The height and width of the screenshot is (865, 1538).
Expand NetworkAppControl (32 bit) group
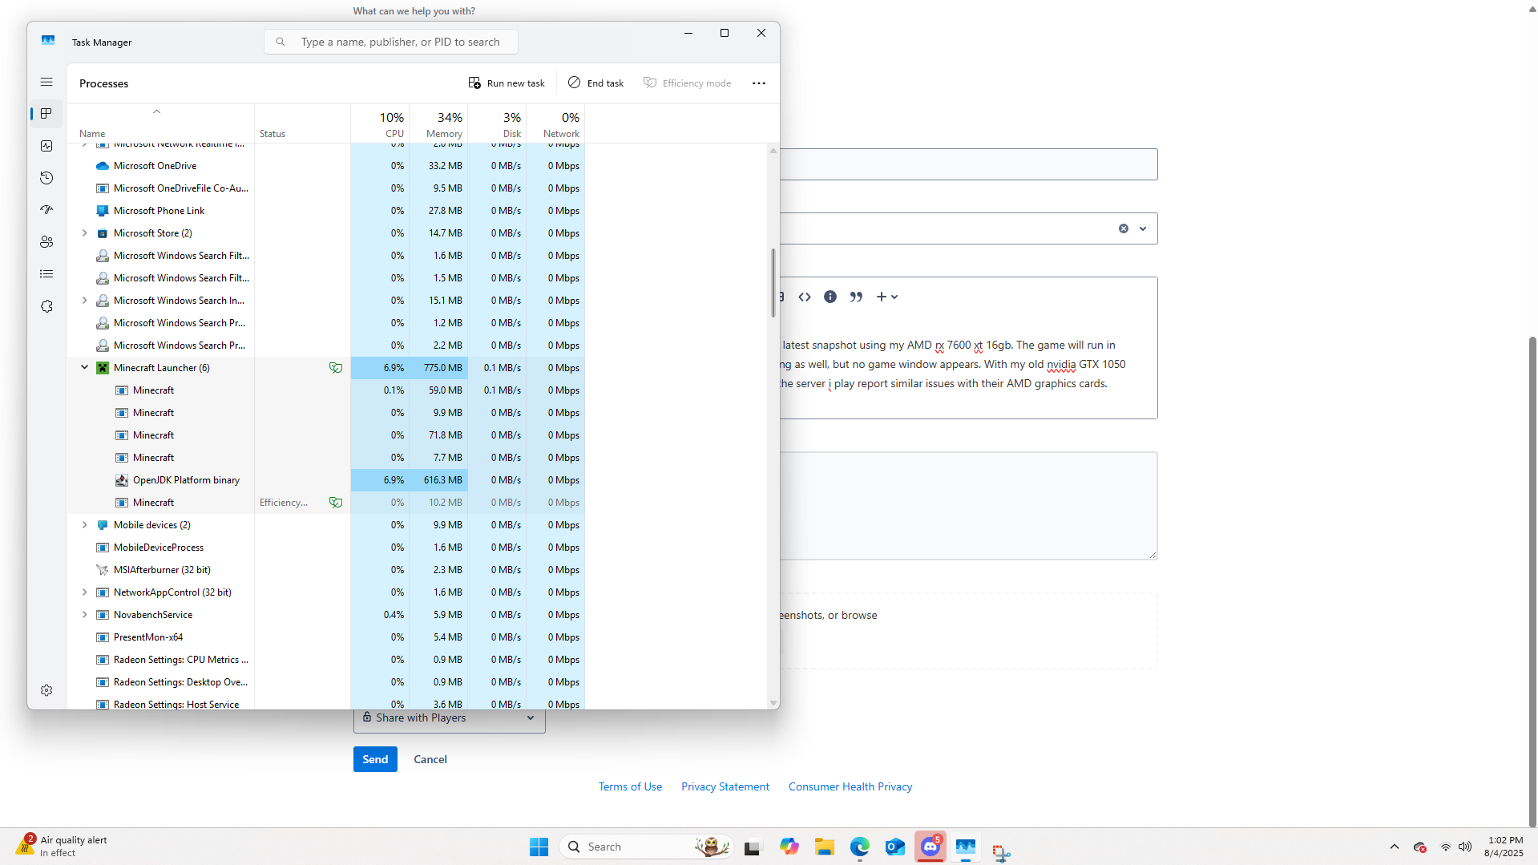pos(84,592)
